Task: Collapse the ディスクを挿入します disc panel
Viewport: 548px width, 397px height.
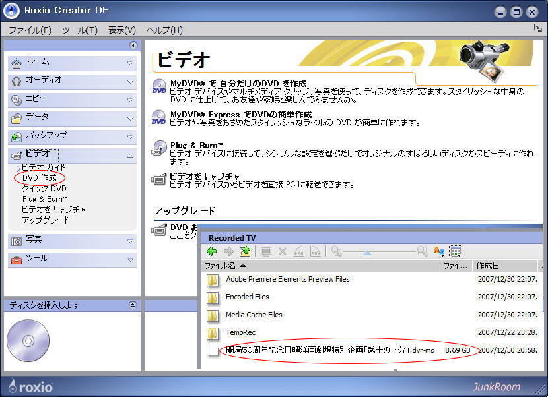Action: tap(133, 305)
